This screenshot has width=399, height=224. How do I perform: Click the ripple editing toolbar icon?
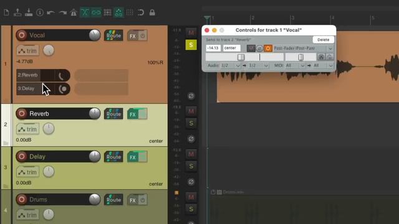point(107,12)
